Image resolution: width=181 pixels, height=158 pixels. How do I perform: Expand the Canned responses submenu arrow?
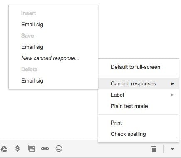point(172,84)
